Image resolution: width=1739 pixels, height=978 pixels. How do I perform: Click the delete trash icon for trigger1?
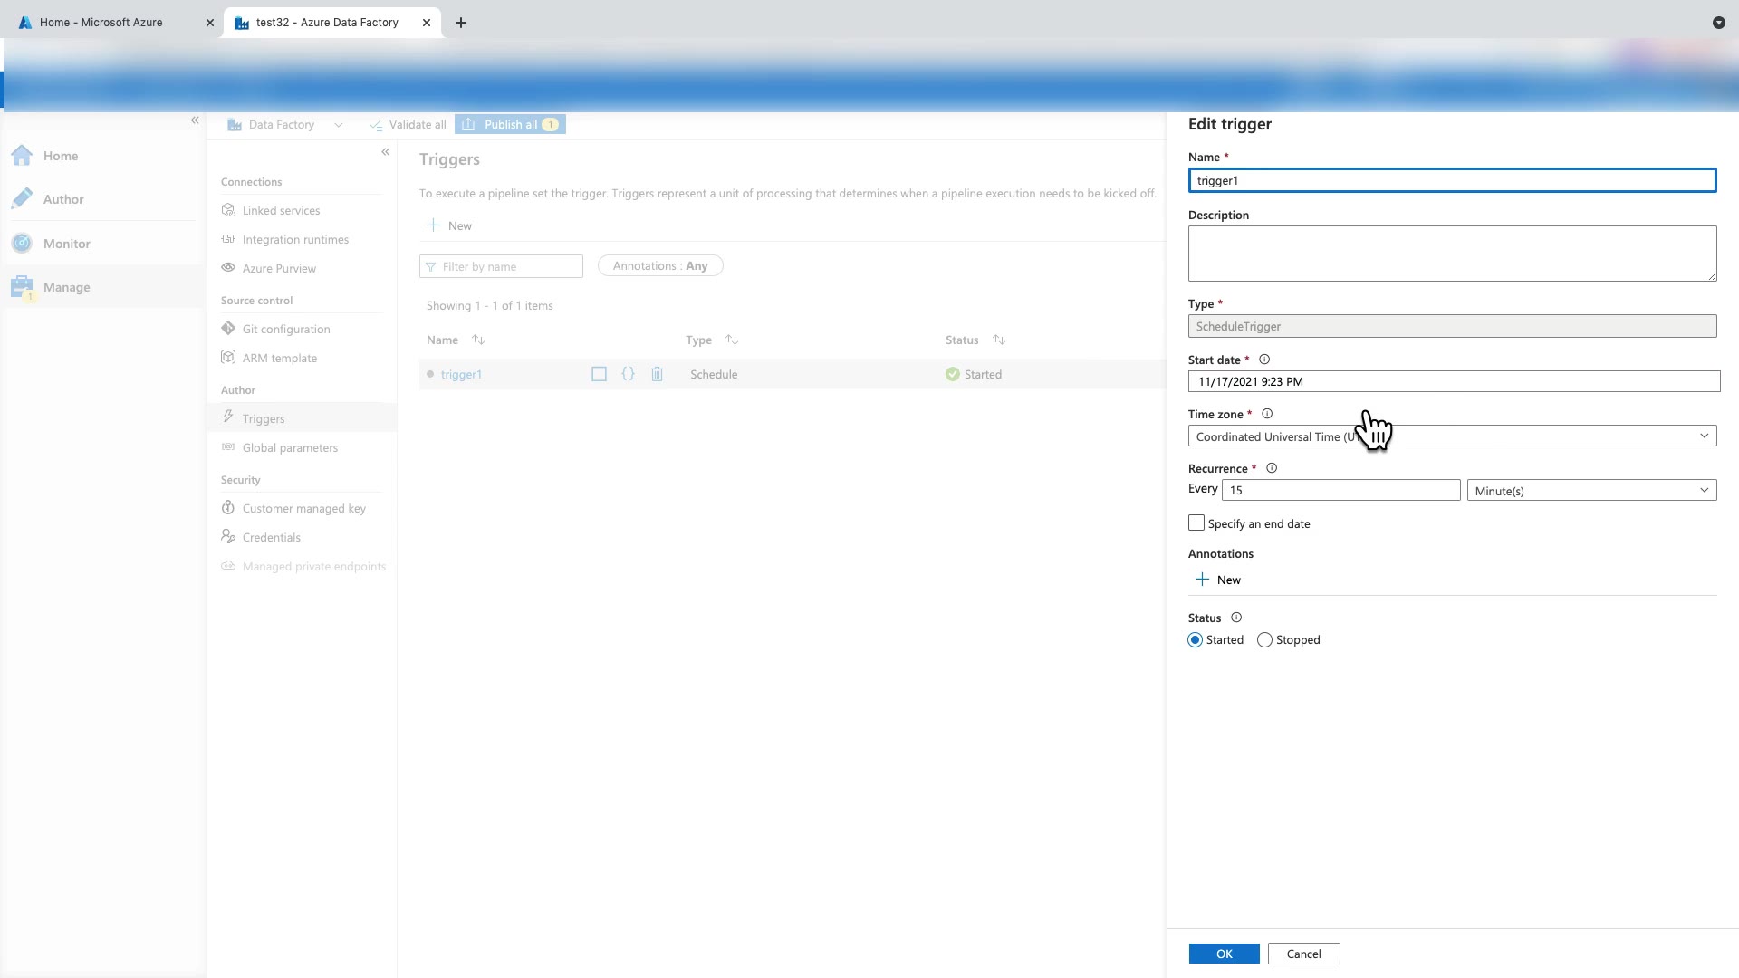click(658, 374)
